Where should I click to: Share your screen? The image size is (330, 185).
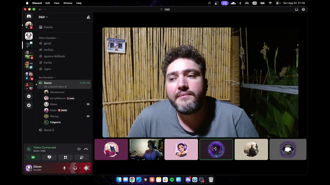(x=49, y=157)
